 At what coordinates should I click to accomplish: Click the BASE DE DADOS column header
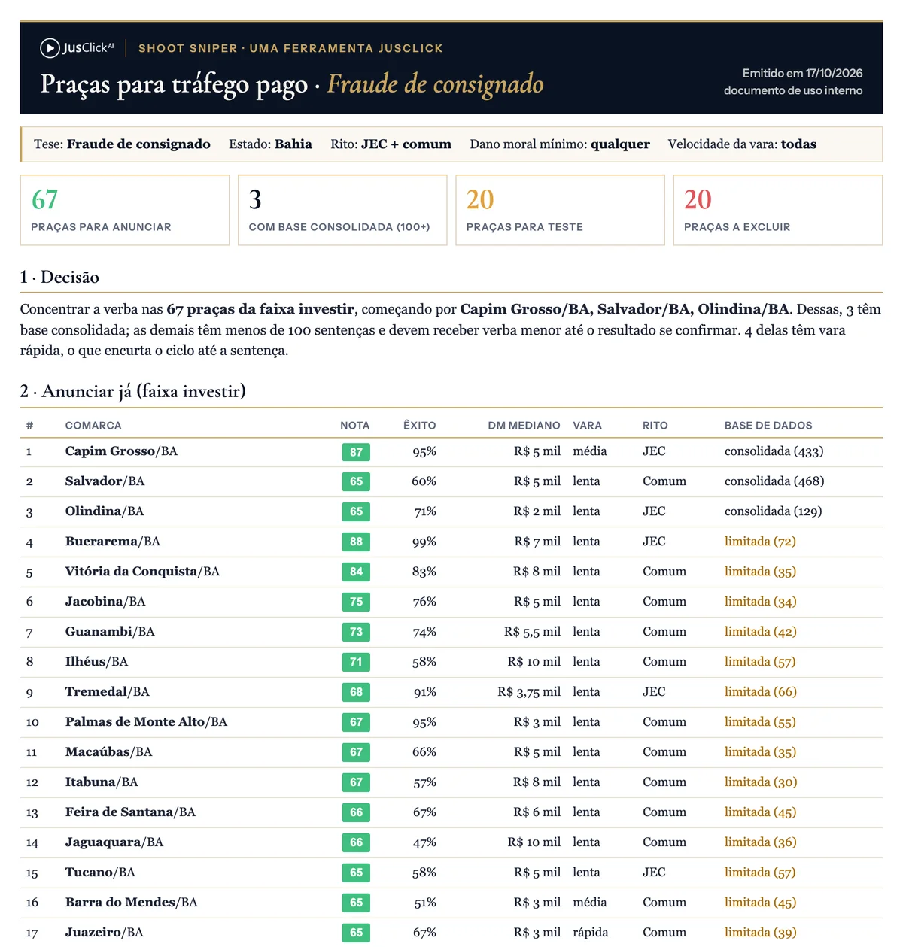click(768, 426)
